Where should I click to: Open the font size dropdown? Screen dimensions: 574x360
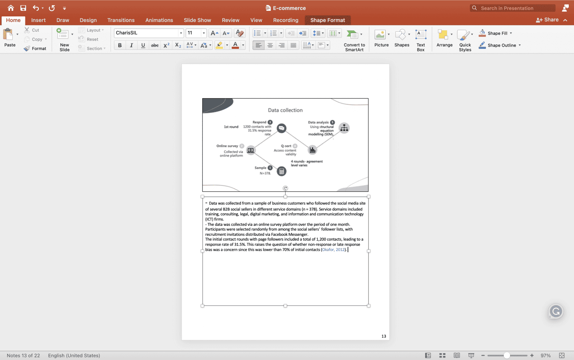(204, 33)
